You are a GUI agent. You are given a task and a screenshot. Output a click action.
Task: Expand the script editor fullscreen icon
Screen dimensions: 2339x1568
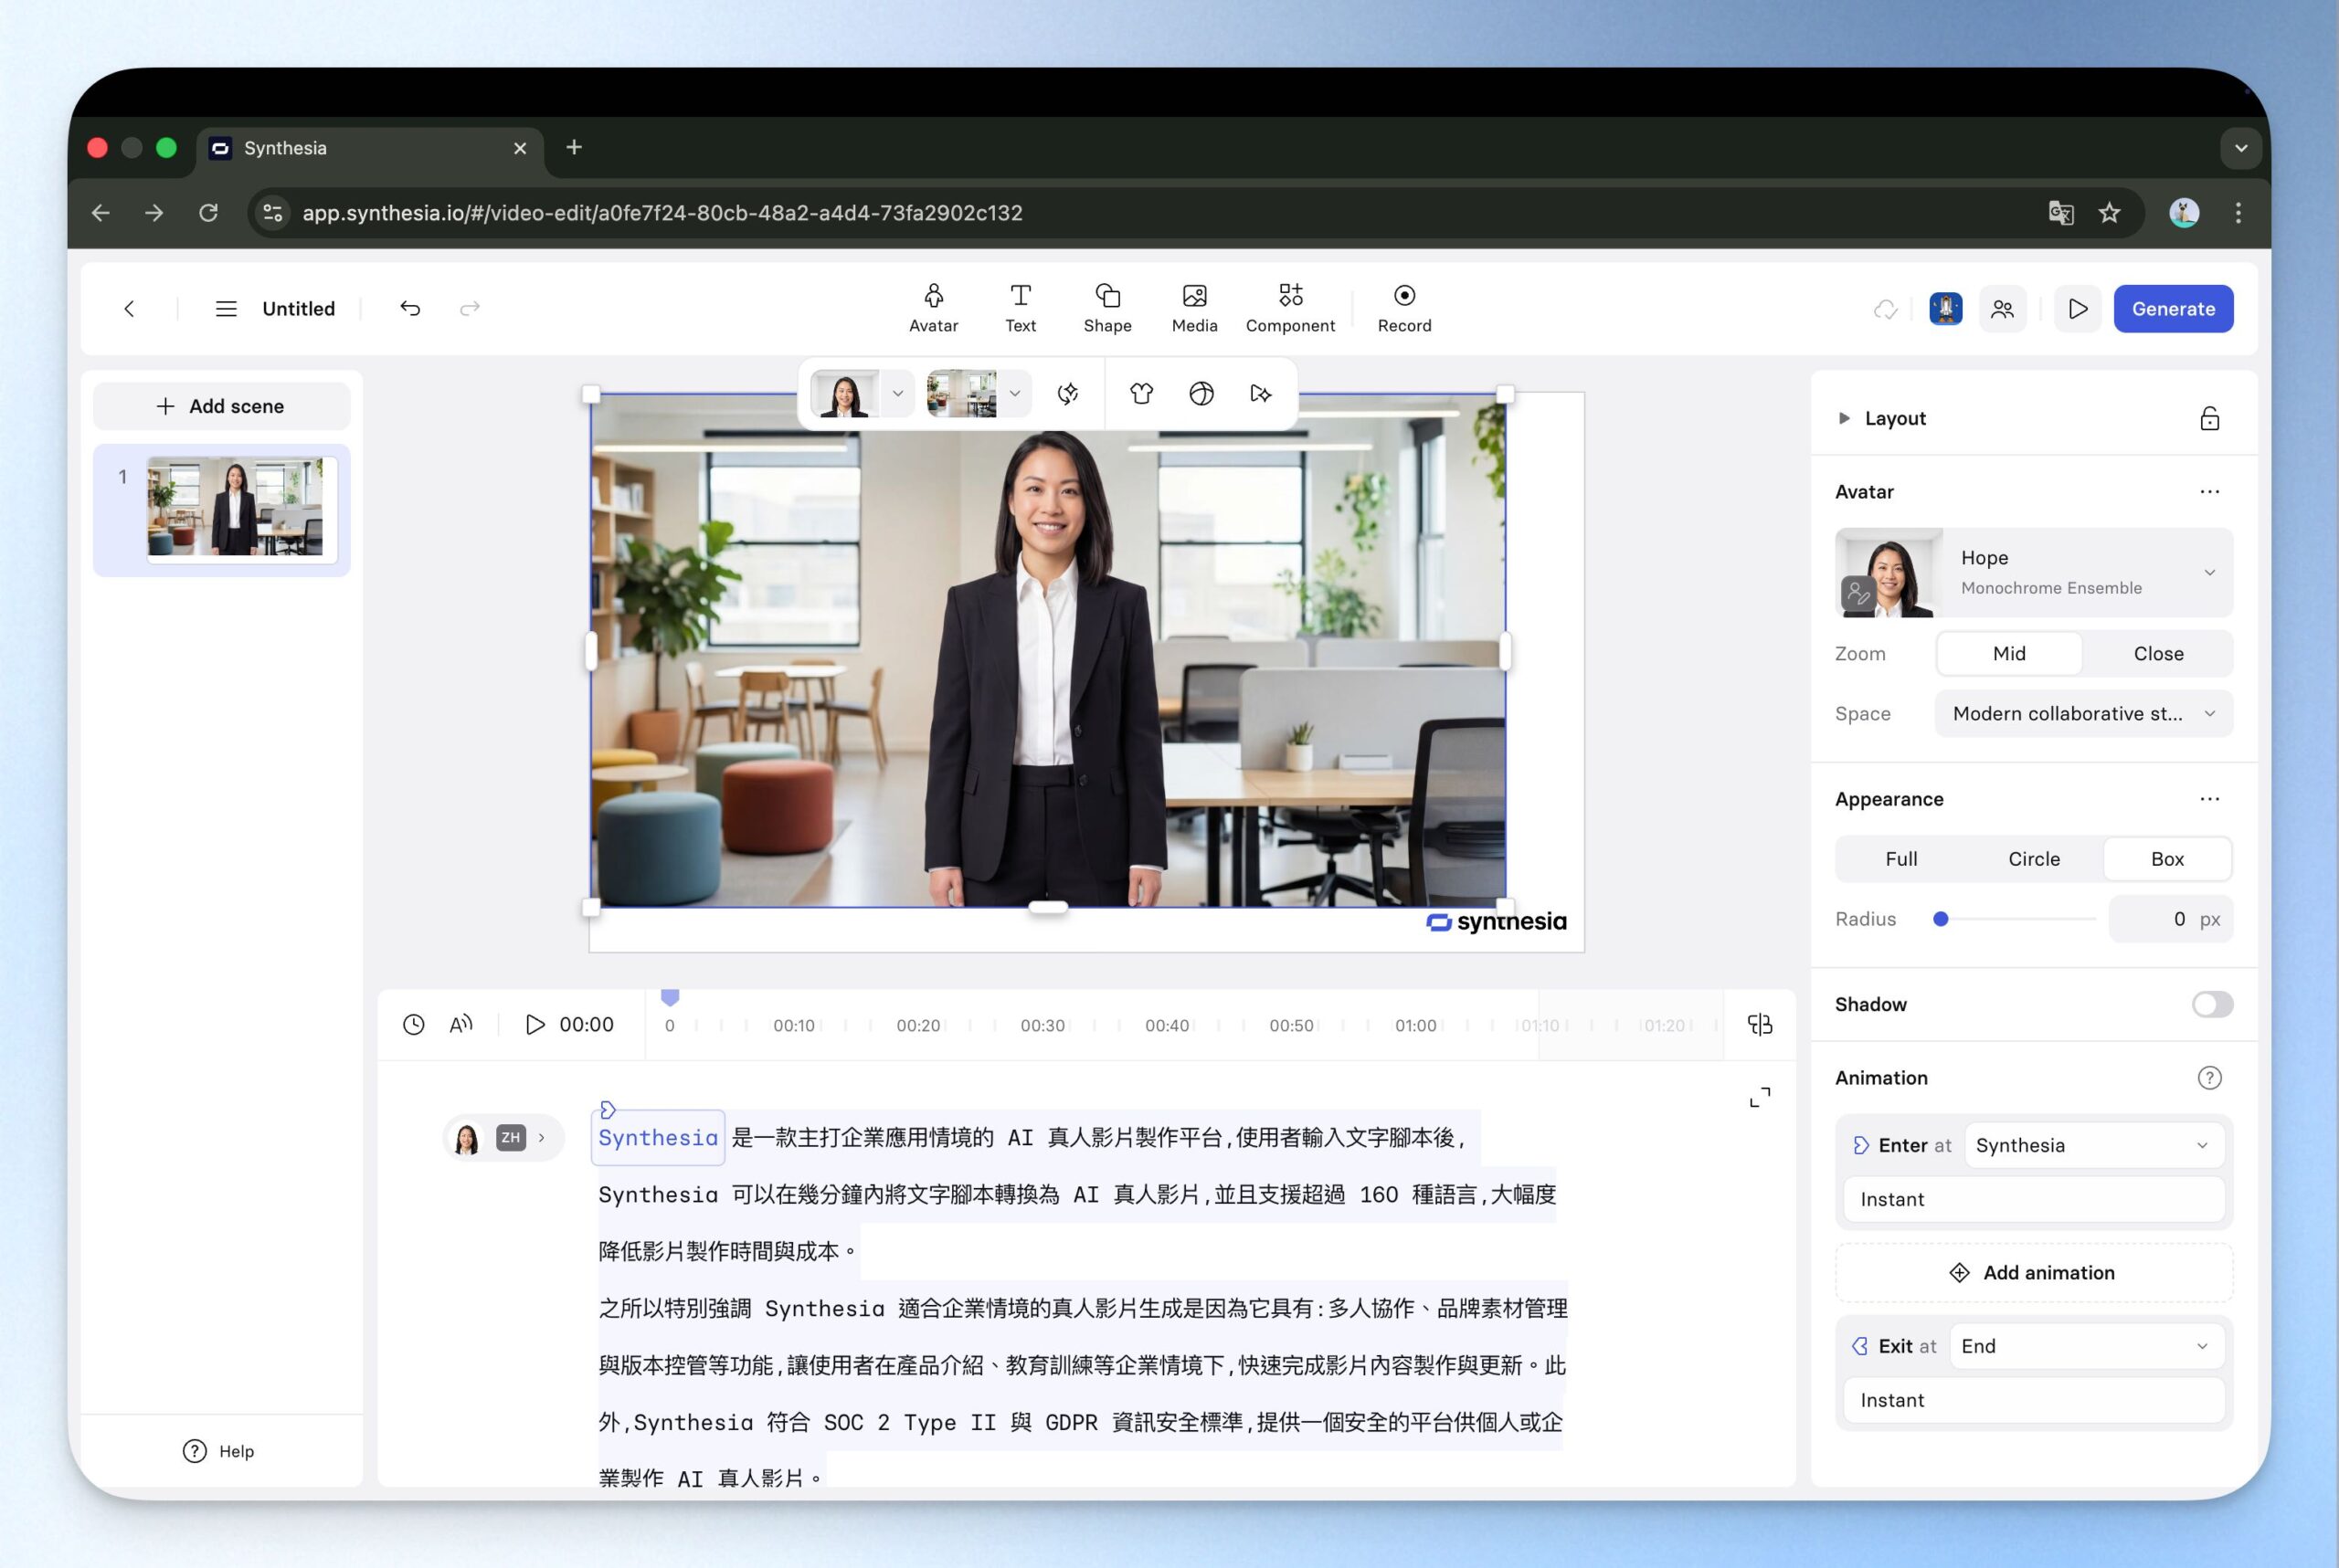[x=1759, y=1097]
